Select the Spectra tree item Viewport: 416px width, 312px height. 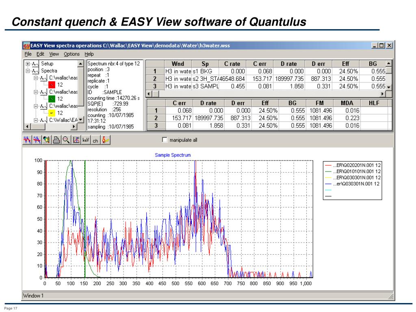click(x=49, y=71)
